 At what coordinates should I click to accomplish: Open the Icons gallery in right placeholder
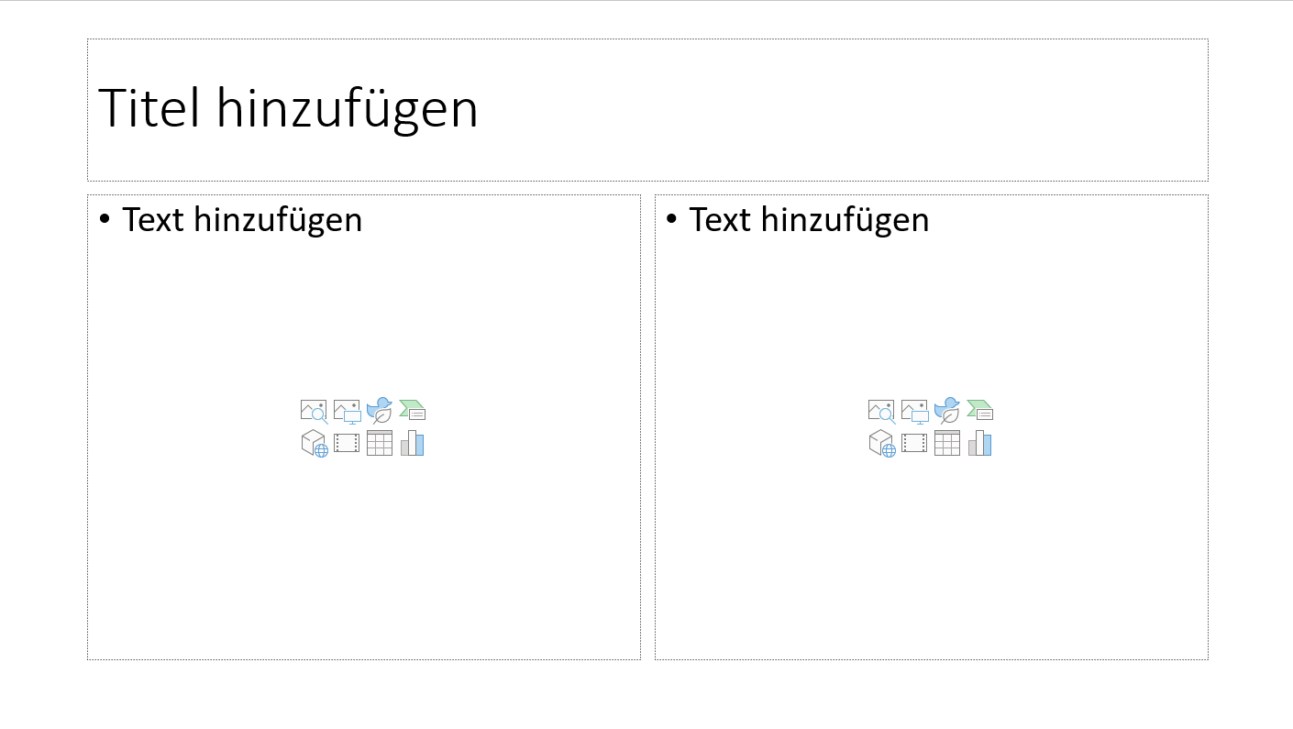click(945, 410)
